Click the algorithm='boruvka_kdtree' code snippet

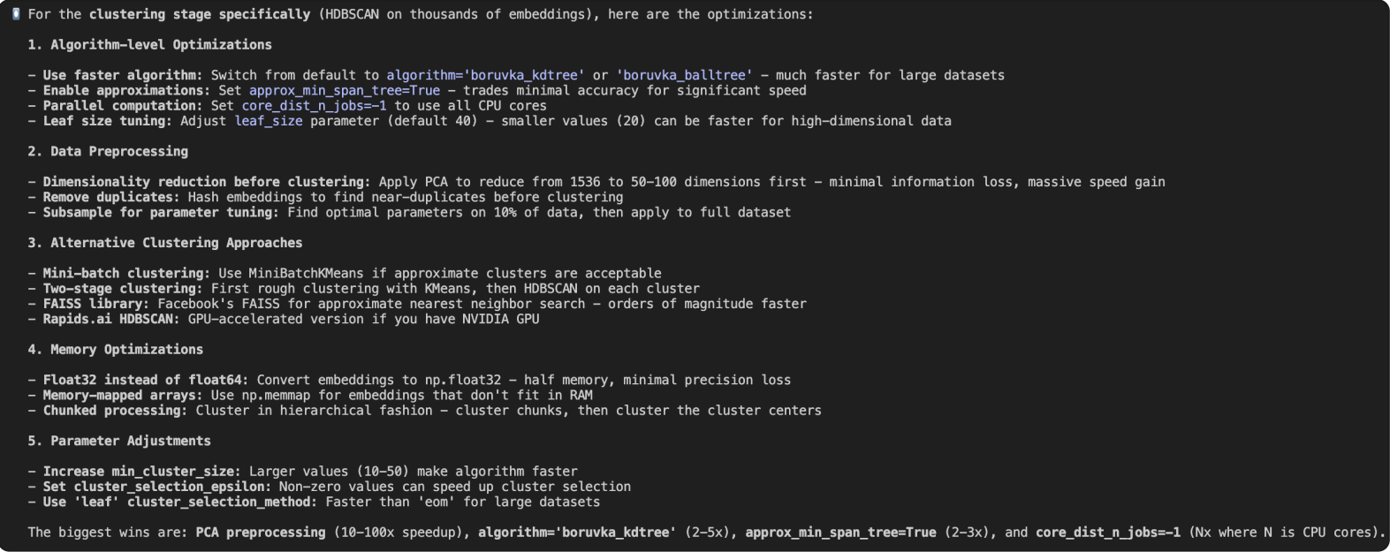(x=485, y=75)
